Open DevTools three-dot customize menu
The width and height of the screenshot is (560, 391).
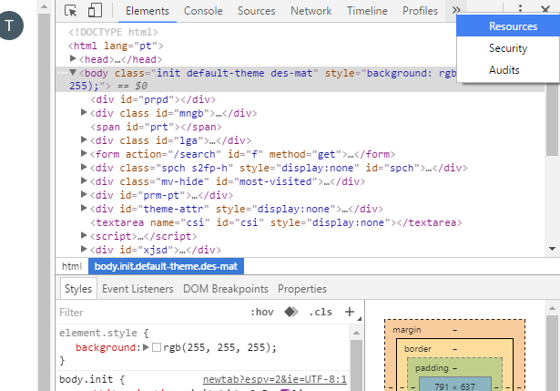click(520, 8)
